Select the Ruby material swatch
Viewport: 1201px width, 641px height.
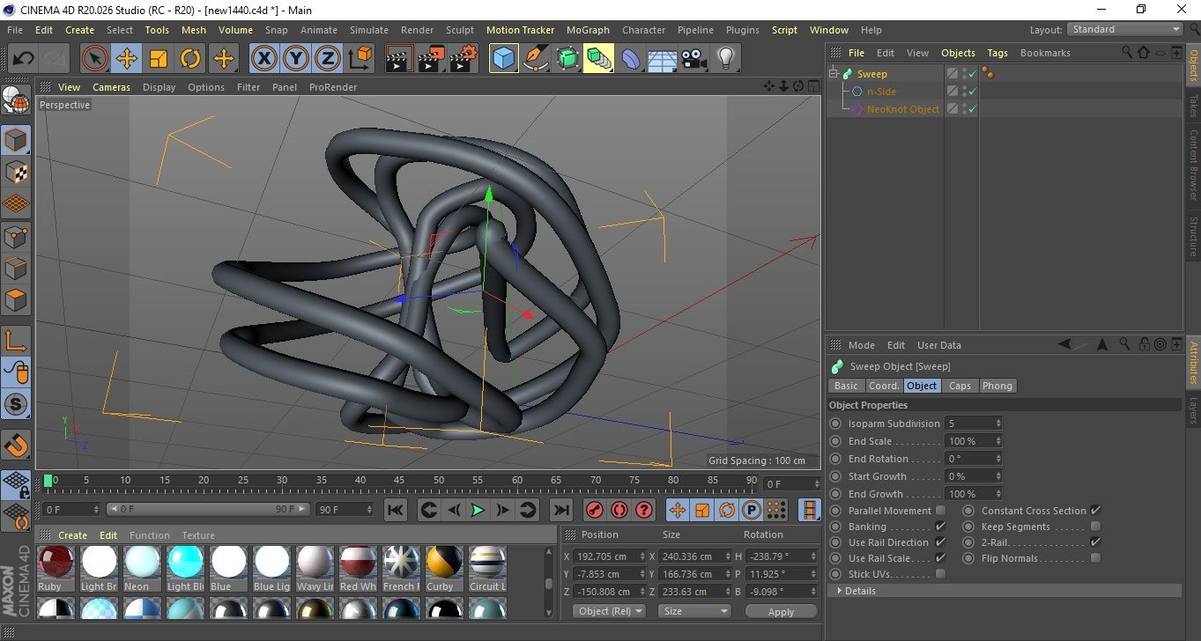pyautogui.click(x=56, y=562)
